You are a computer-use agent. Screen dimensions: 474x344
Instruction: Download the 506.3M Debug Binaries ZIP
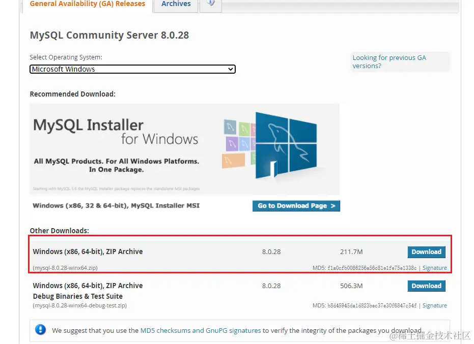pos(426,286)
